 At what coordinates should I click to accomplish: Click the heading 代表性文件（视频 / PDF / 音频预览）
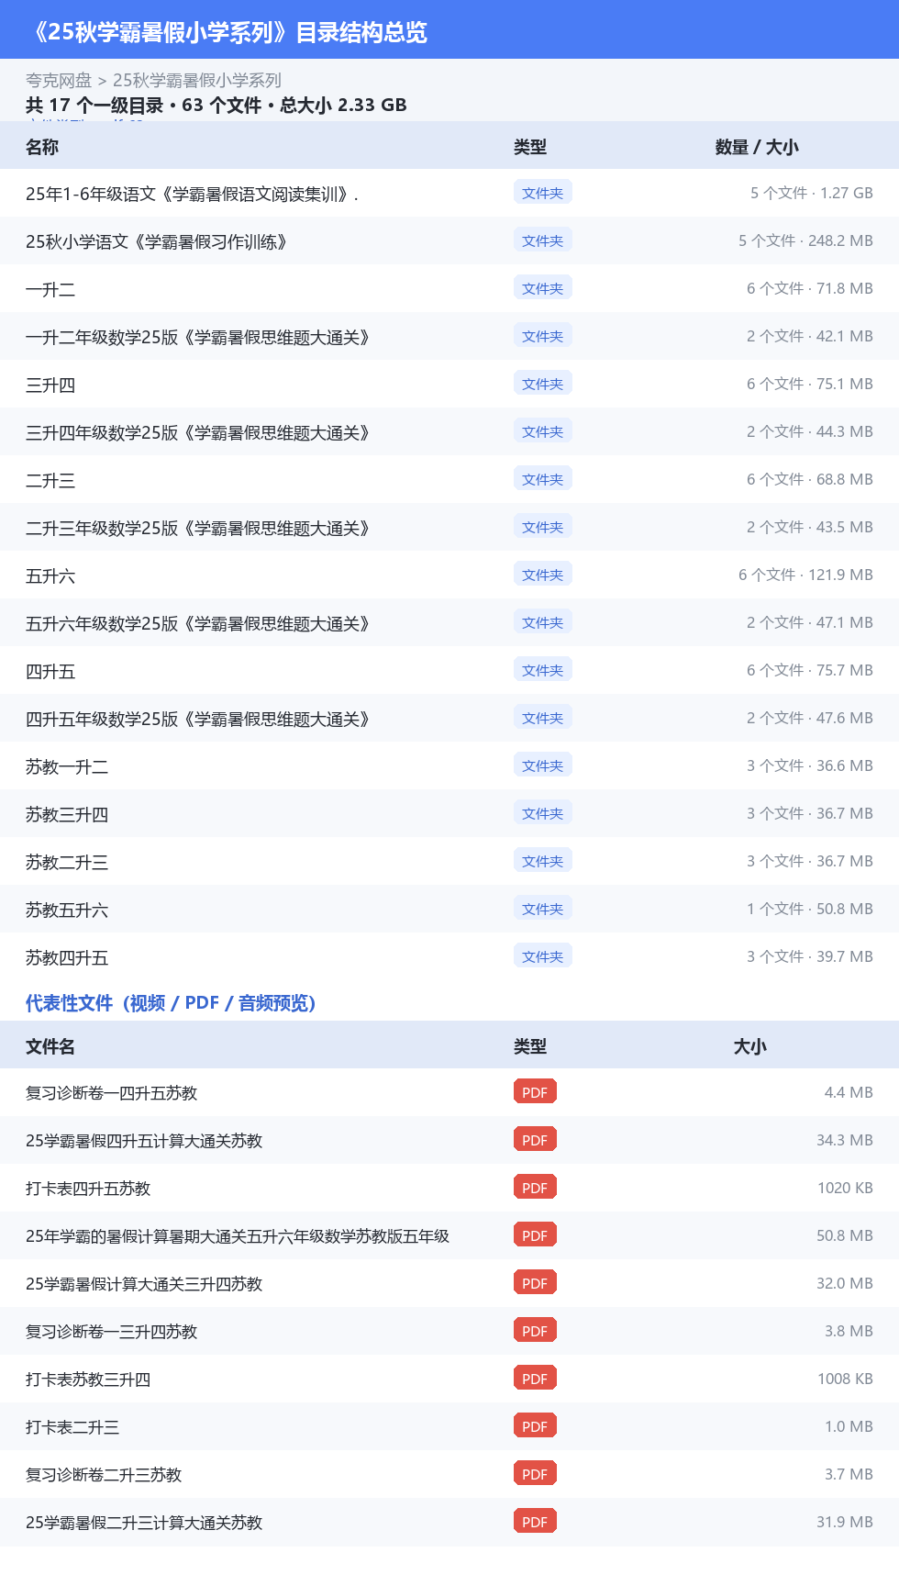[x=171, y=1003]
